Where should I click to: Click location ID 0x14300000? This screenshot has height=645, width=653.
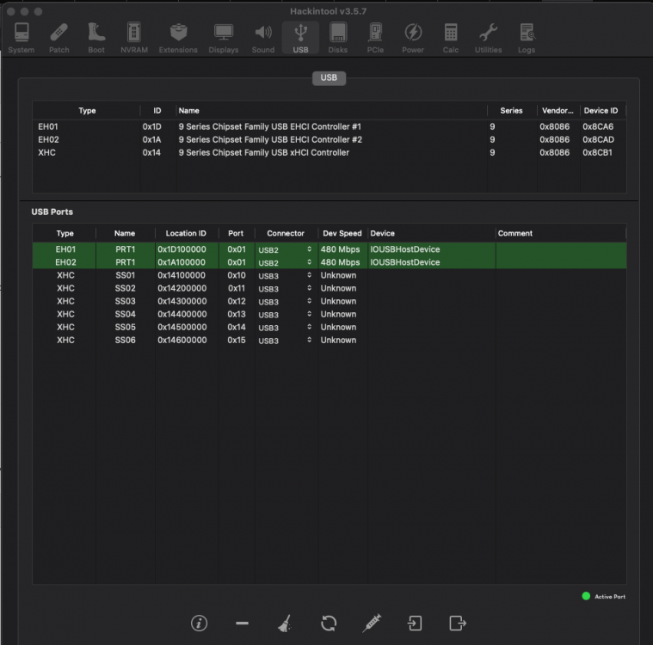pyautogui.click(x=182, y=301)
